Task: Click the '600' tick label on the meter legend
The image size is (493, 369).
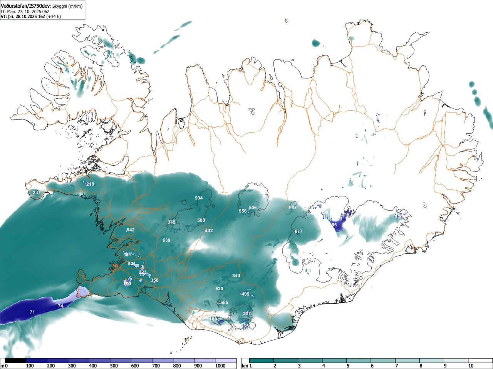Action: pyautogui.click(x=135, y=366)
